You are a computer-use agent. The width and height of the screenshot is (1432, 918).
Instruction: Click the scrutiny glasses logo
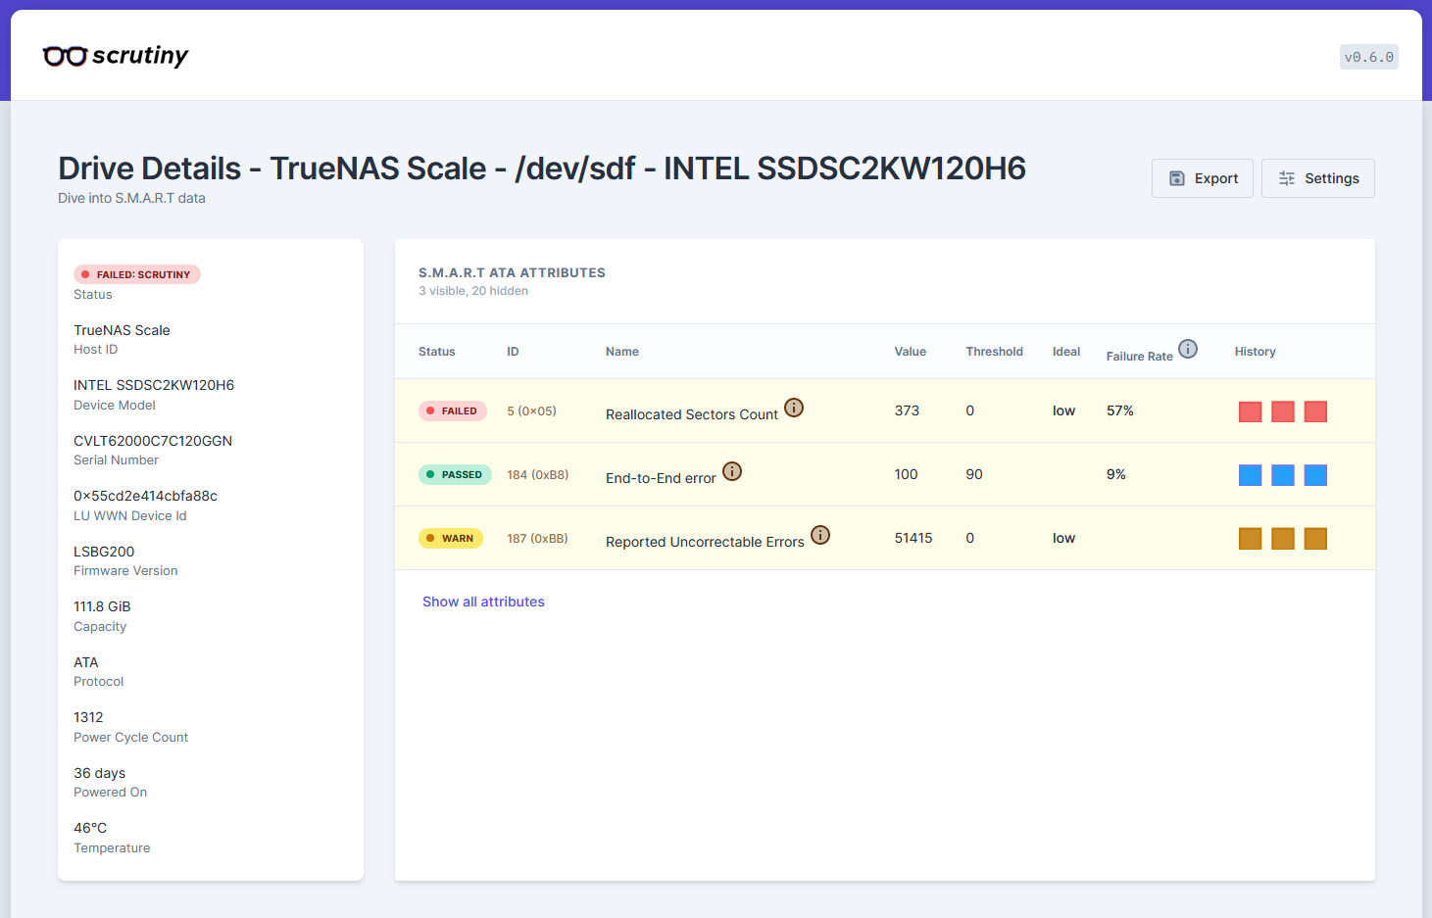tap(116, 56)
